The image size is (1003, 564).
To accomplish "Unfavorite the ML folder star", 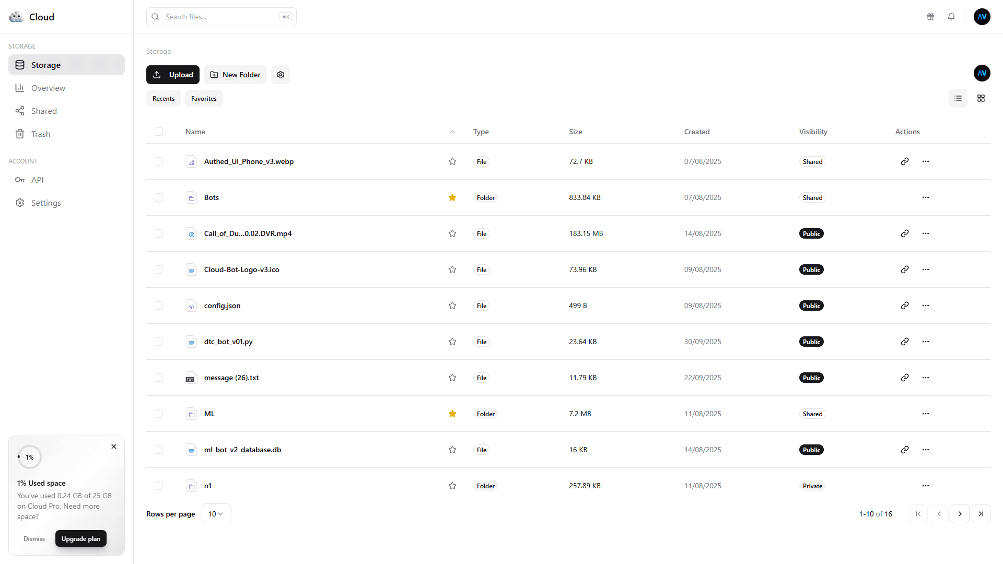I will (x=452, y=414).
